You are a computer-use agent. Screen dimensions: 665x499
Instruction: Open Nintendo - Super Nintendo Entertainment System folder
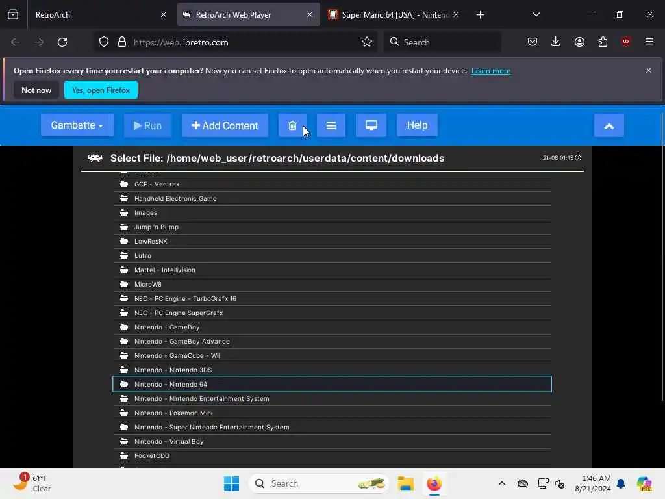click(332, 428)
